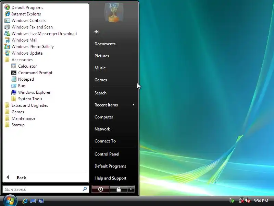Open Internet Explorer in Quick Launch
The width and height of the screenshot is (274, 206).
[x=25, y=201]
